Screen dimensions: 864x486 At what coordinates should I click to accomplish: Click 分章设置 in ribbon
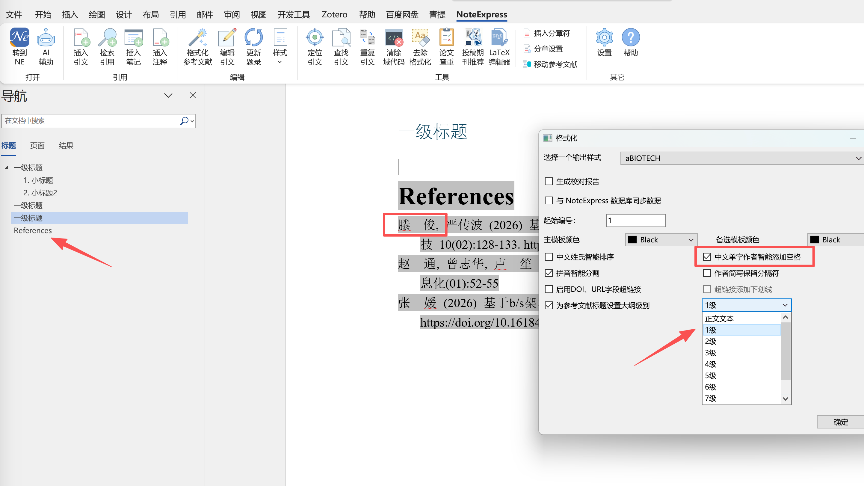tap(543, 49)
